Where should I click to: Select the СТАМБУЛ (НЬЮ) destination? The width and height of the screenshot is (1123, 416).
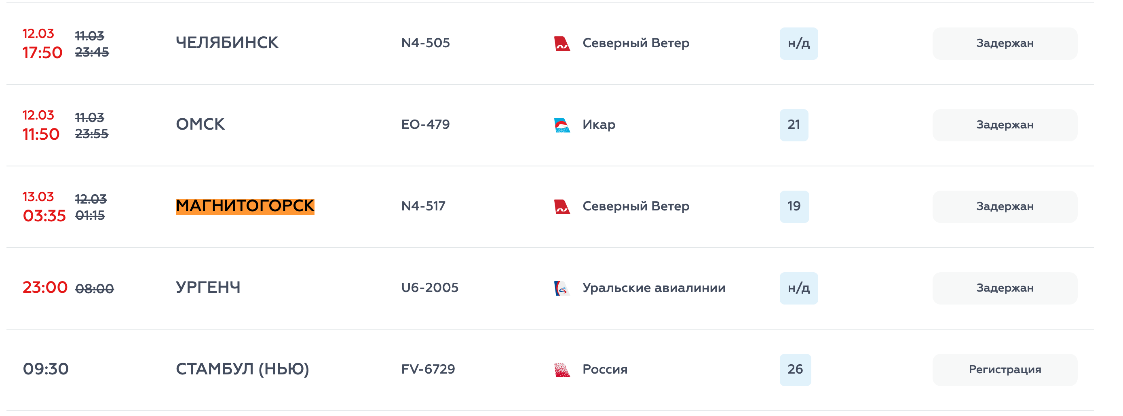tap(243, 370)
